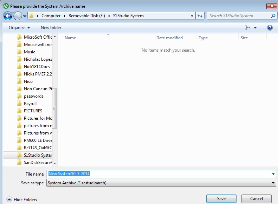Click the Save button
Viewport: 278px width, 204px height.
(221, 199)
